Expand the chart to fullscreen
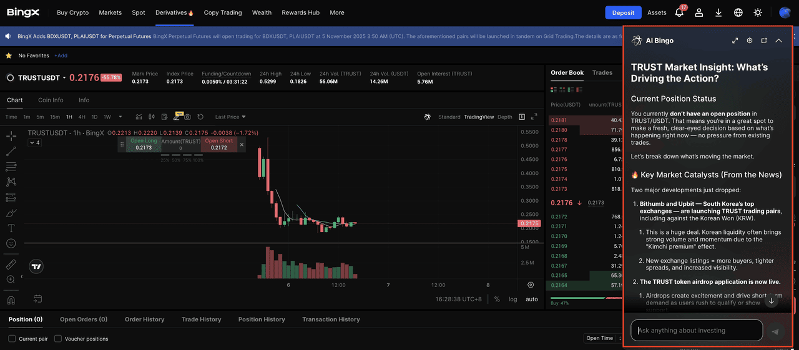799x350 pixels. coord(534,117)
